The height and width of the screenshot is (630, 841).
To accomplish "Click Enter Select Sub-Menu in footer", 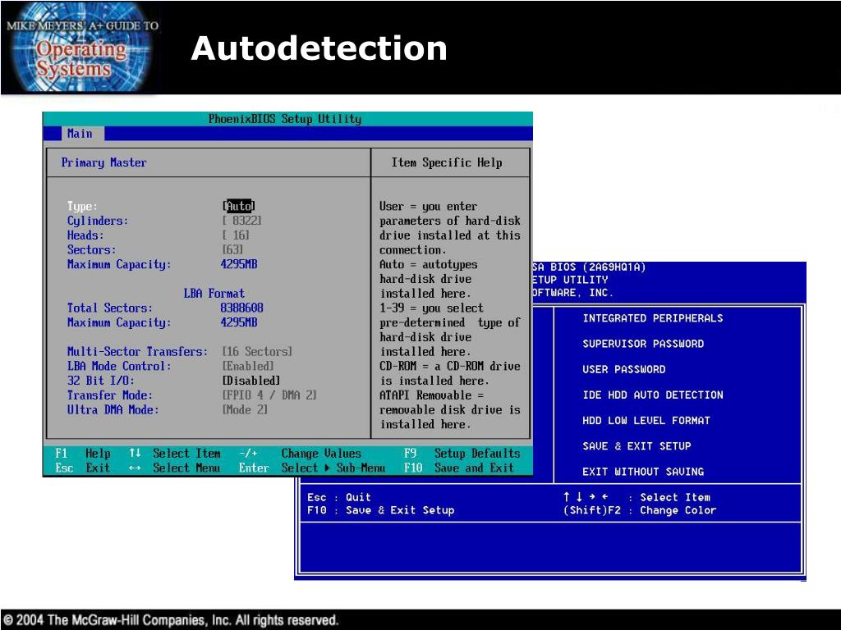I will point(312,468).
